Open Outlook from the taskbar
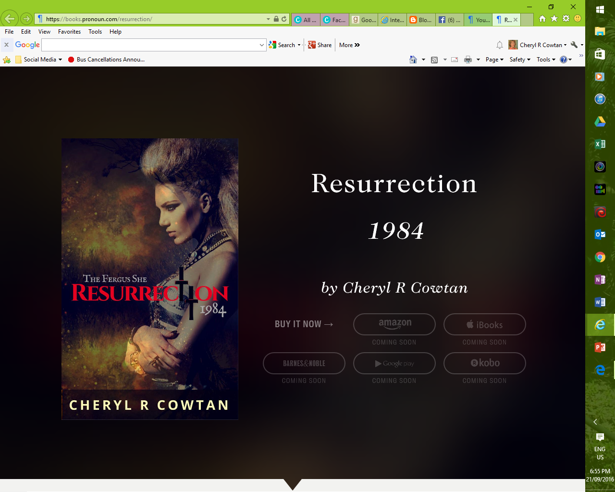This screenshot has width=615, height=492. (600, 234)
